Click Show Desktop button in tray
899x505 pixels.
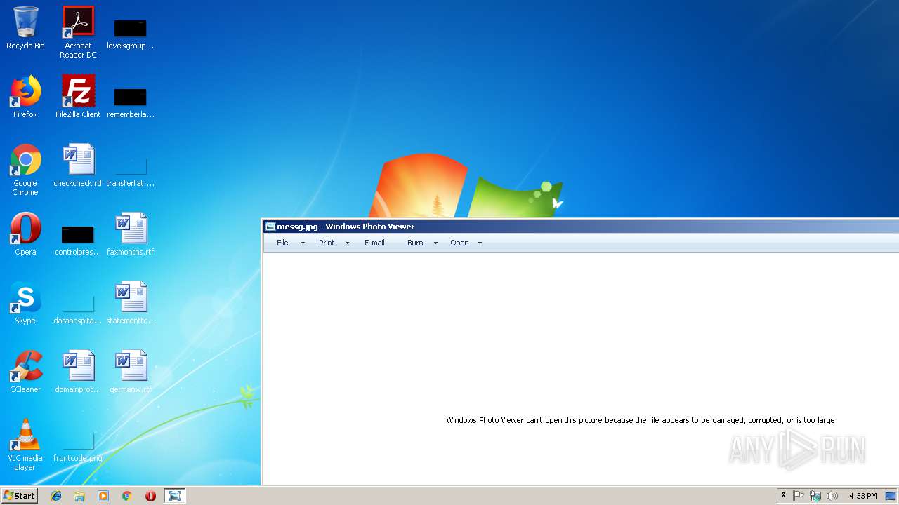click(x=891, y=496)
